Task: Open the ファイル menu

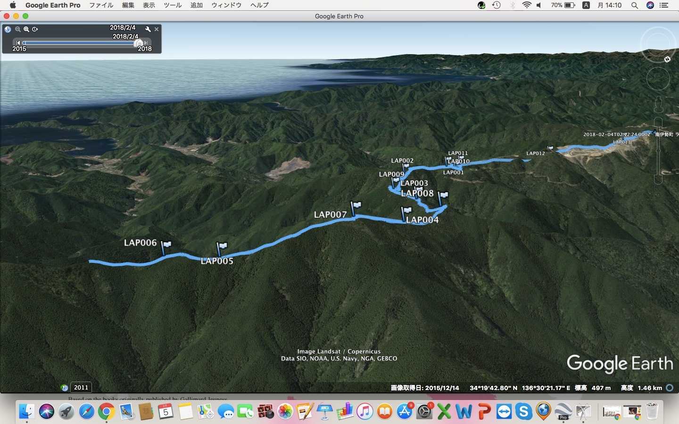Action: 101,5
